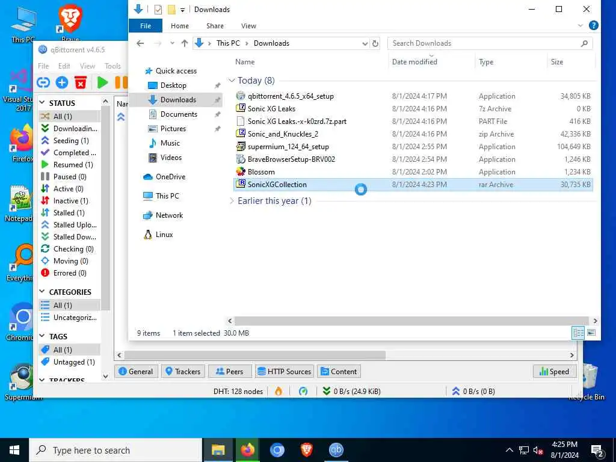Select Seeding (1) status filter
Image resolution: width=616 pixels, height=462 pixels.
click(x=70, y=141)
